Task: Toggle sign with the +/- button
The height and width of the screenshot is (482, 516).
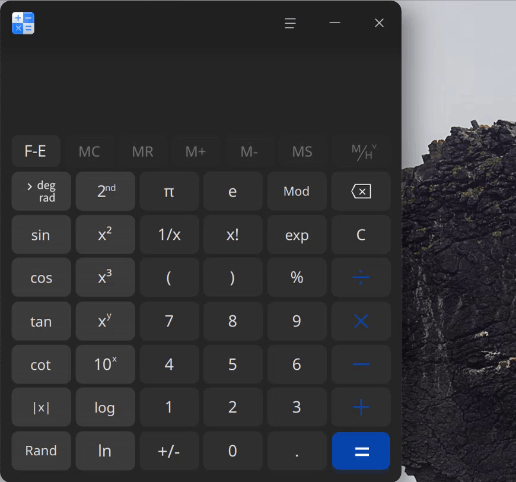Action: point(169,451)
